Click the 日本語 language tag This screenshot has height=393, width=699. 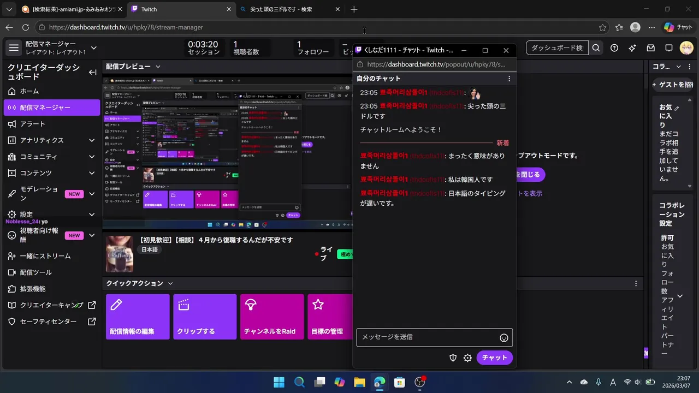pyautogui.click(x=150, y=249)
